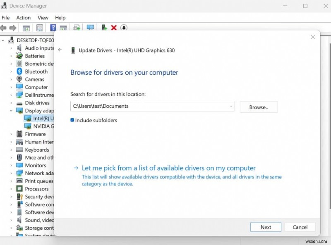
Task: Collapse the Display adapters category
Action: point(12,110)
